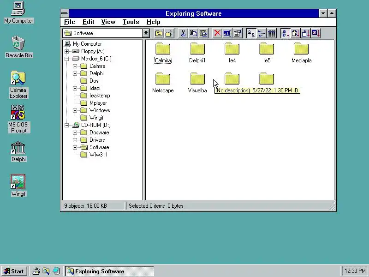369x277 pixels.
Task: Select the Delphi1 folder icon
Action: (x=197, y=53)
